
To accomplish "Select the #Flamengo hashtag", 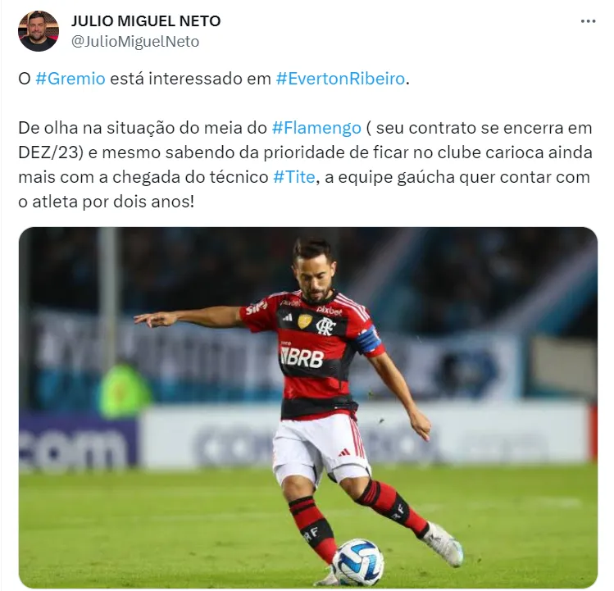I will (316, 128).
